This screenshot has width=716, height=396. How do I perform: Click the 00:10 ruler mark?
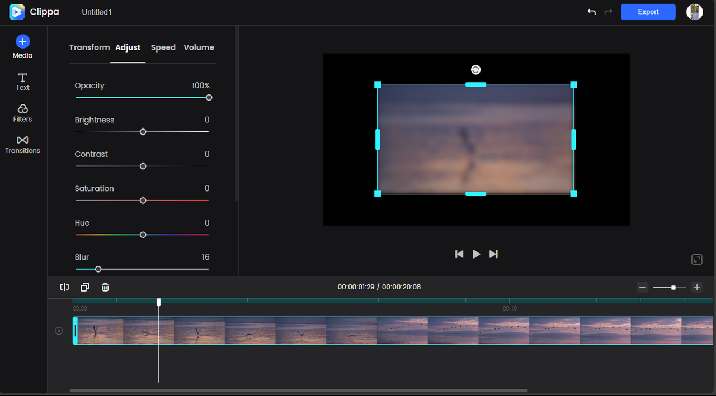(x=510, y=308)
